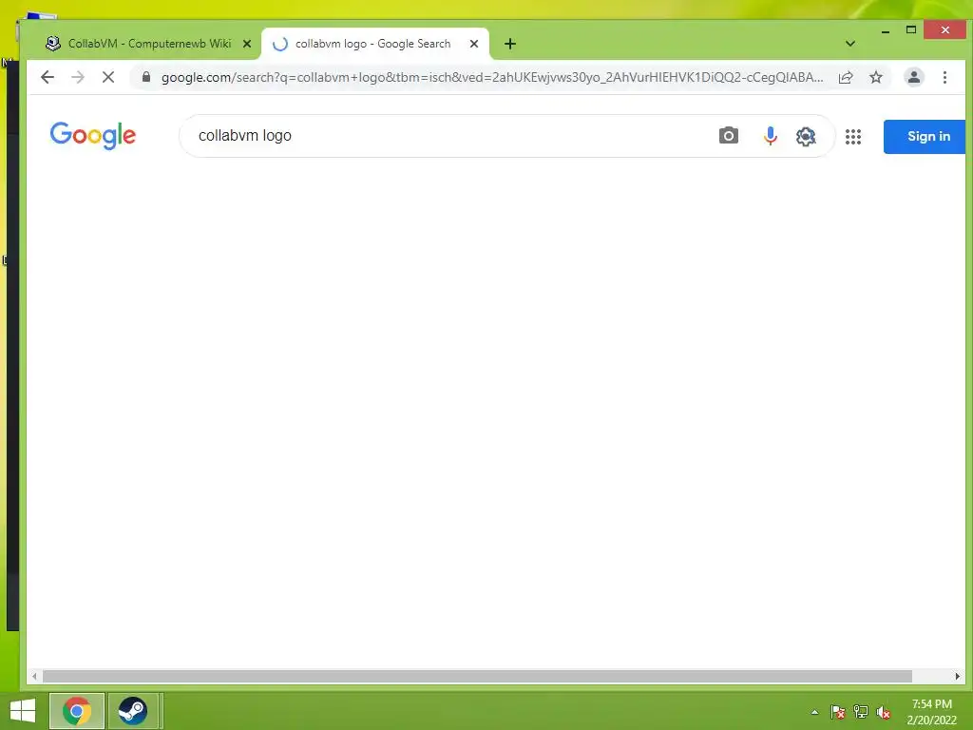Image resolution: width=973 pixels, height=730 pixels.
Task: Close the collabvm logo search tab
Action: pos(474,44)
